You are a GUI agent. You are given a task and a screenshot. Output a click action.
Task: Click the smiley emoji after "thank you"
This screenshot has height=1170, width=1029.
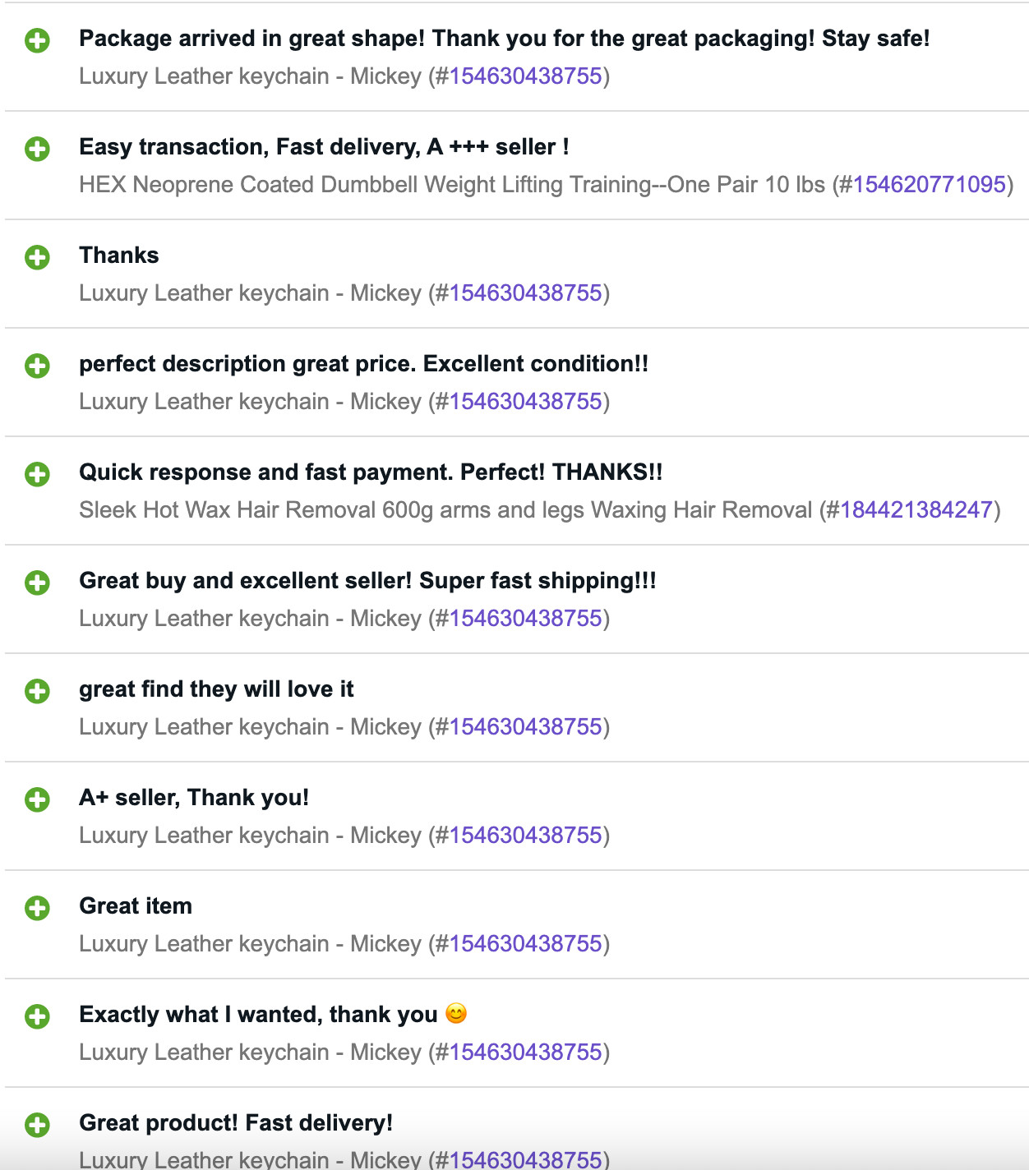tap(456, 1014)
